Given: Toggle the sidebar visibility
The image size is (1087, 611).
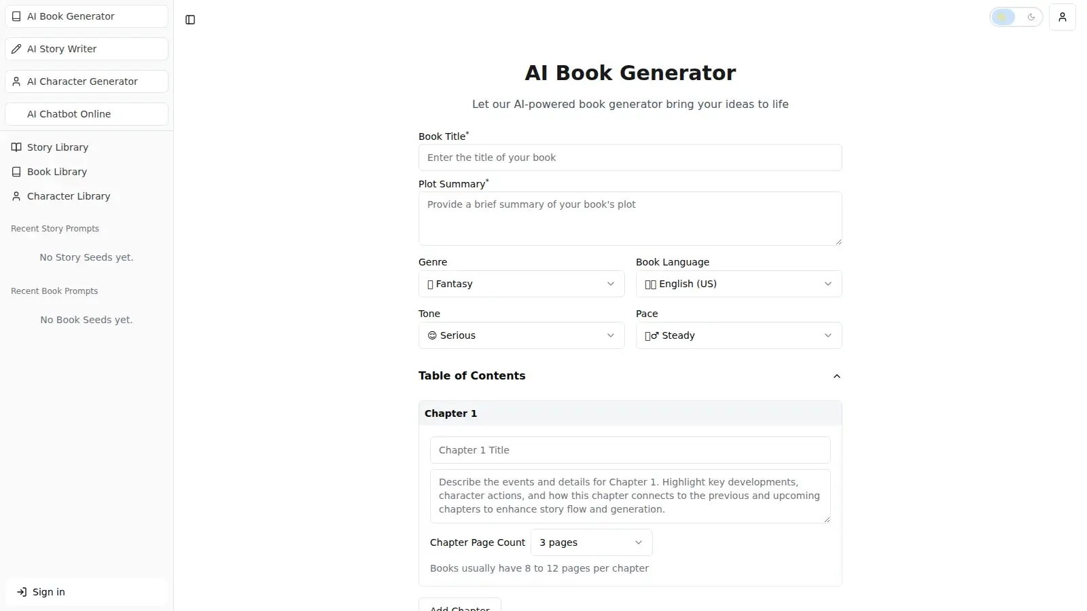Looking at the screenshot, I should click(x=190, y=20).
